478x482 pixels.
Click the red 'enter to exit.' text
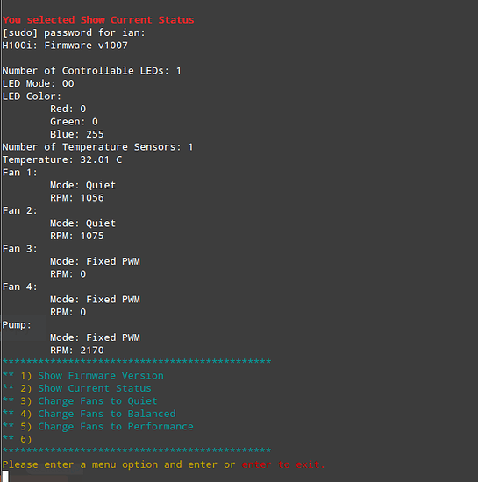(283, 464)
